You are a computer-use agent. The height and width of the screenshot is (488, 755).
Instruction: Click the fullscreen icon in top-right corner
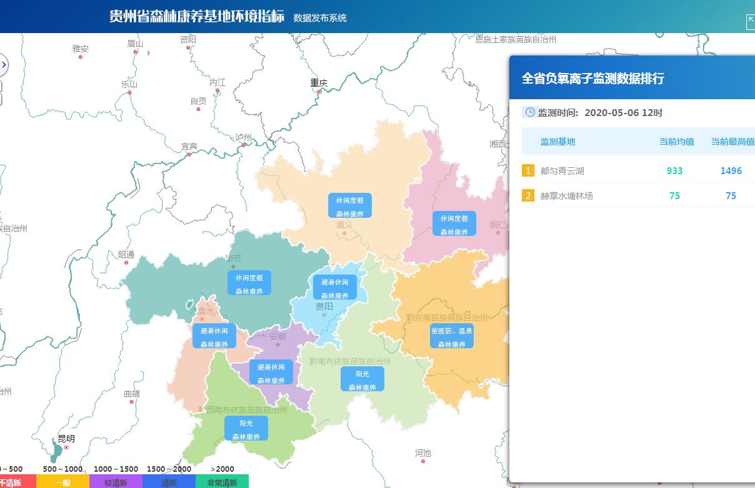click(751, 22)
